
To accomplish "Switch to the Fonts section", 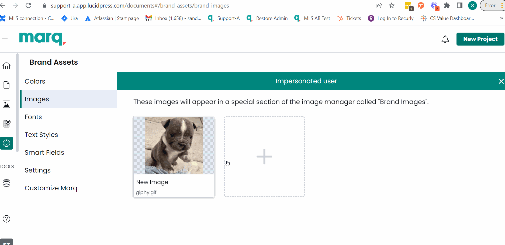I will click(33, 117).
